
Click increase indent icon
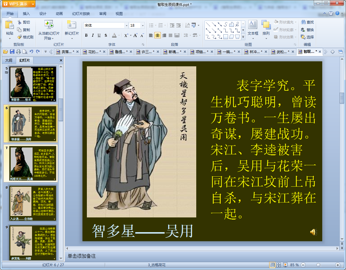pyautogui.click(x=178, y=25)
